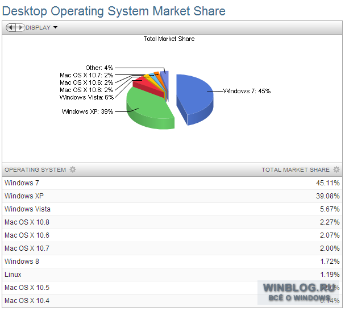Screen dimensions: 345x311
Task: Click the 2.07% market share value
Action: 330,235
